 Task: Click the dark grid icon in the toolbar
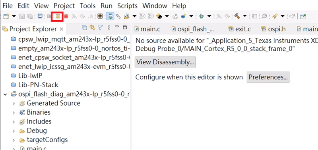pos(100,16)
